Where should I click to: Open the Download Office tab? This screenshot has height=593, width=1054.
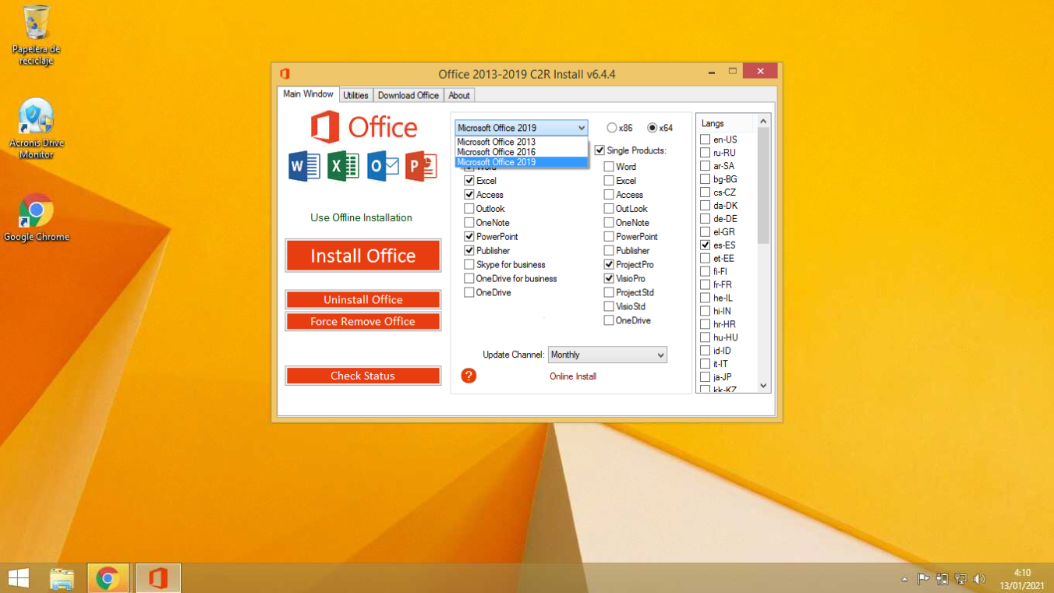(x=409, y=95)
